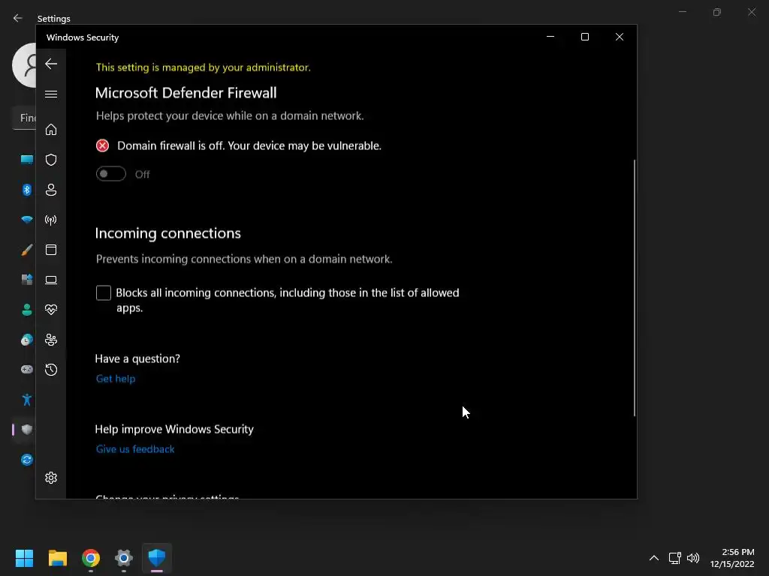Click the Settings user profile picture
This screenshot has height=576, width=769.
point(24,65)
